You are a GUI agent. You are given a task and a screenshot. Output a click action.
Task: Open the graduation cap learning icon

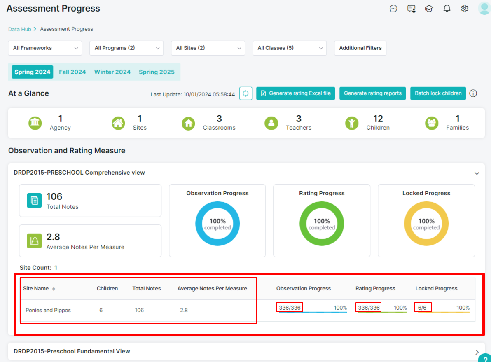pyautogui.click(x=429, y=9)
